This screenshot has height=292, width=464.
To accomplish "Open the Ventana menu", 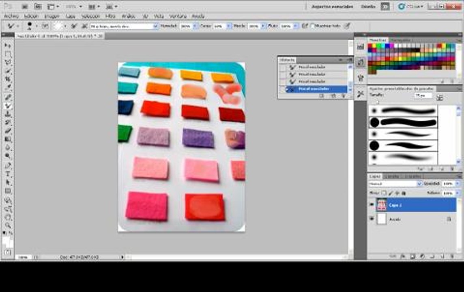I will (178, 16).
